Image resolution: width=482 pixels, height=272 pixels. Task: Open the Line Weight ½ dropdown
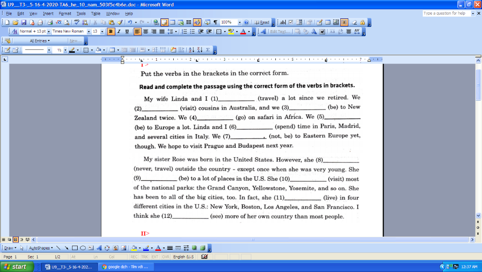[x=65, y=50]
